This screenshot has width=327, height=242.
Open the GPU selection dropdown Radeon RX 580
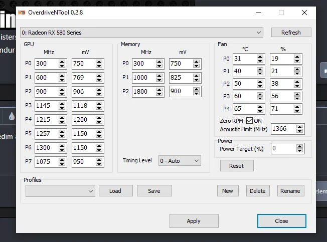point(141,33)
